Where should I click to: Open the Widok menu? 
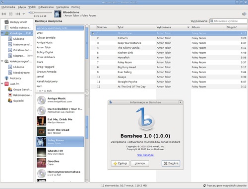[32, 7]
